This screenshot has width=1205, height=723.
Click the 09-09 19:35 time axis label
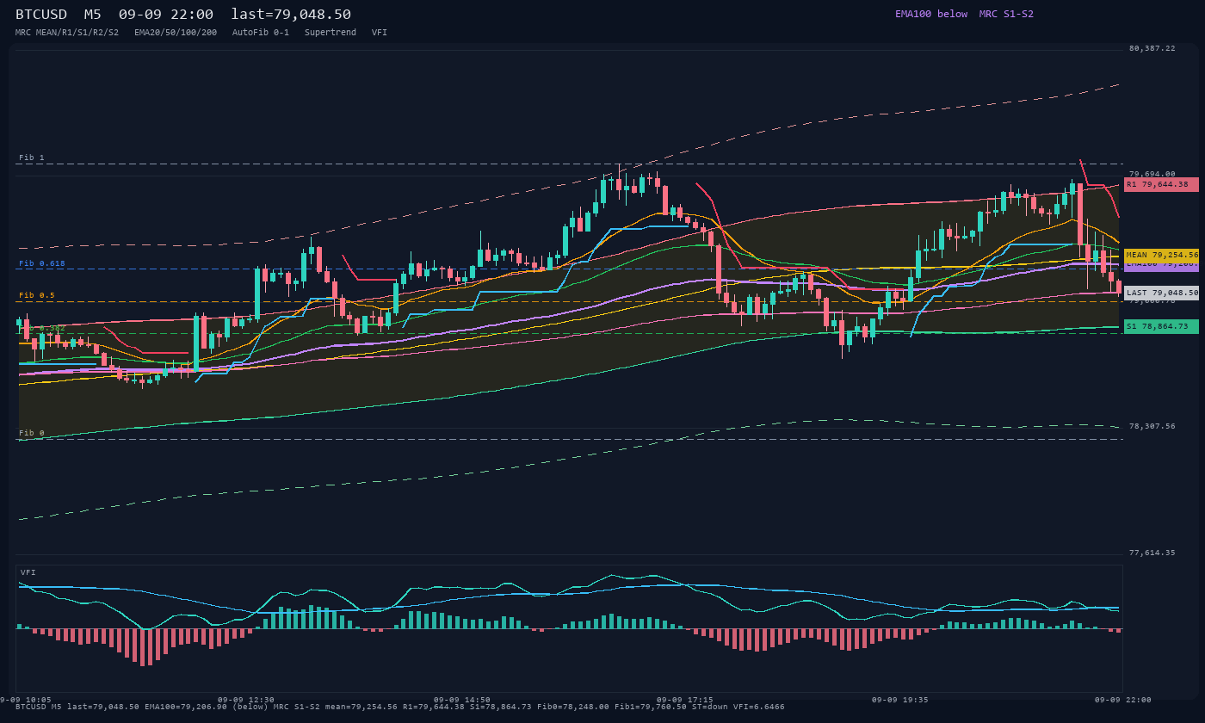pyautogui.click(x=900, y=700)
